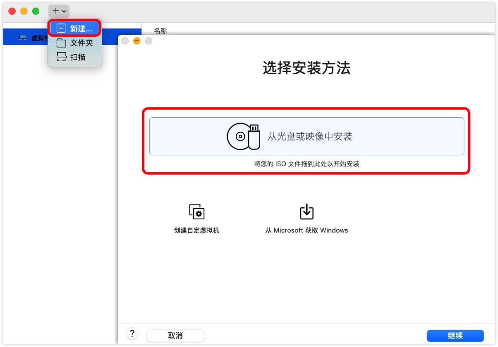
Task: Select 从光盘或映像中安装 option
Action: 309,136
